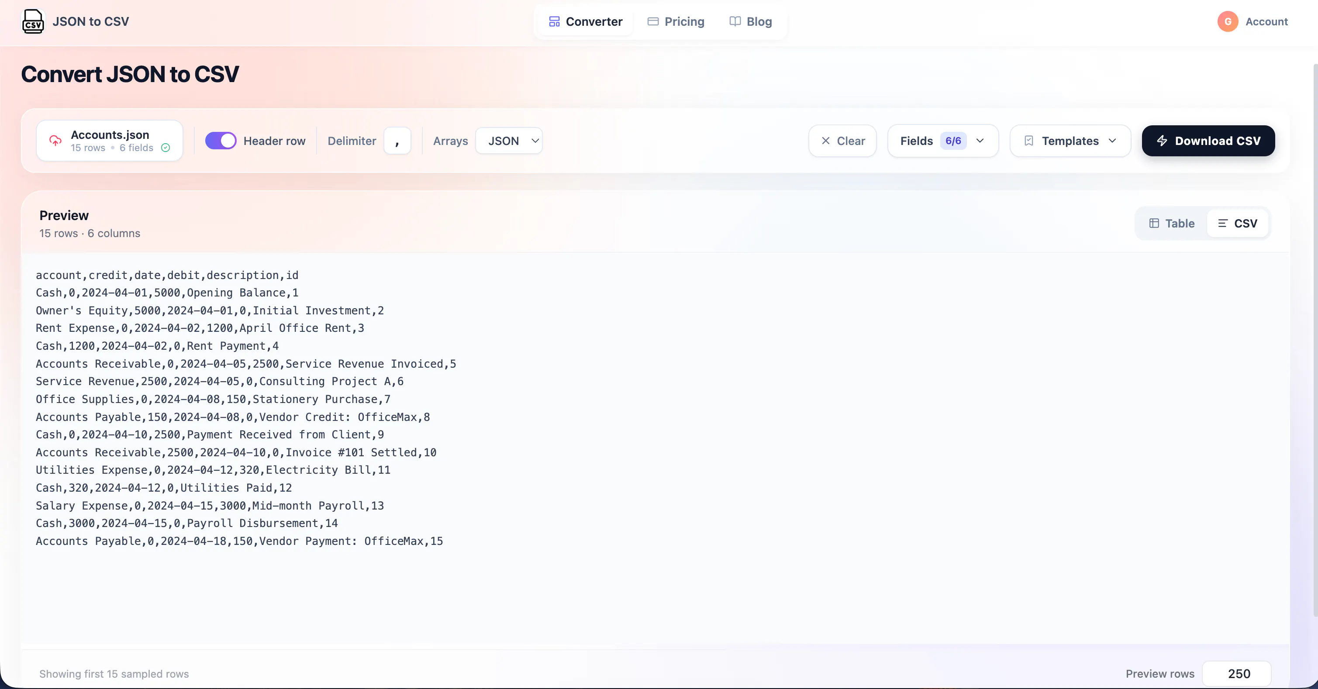Click the Owner's Equity CSV row
The height and width of the screenshot is (689, 1318).
(x=210, y=310)
